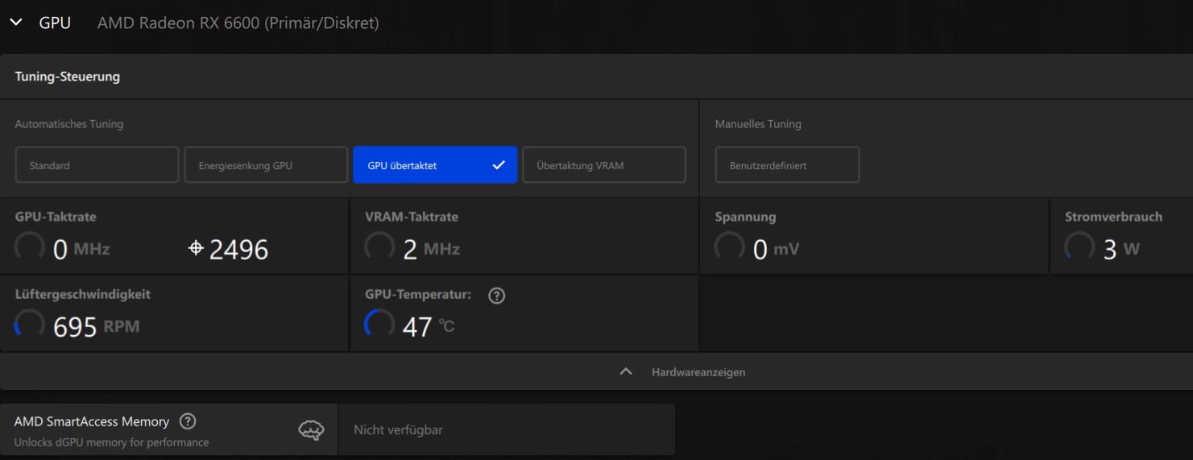
Task: Click the Lüftergeschwindigkeit gauge dial
Action: [30, 325]
